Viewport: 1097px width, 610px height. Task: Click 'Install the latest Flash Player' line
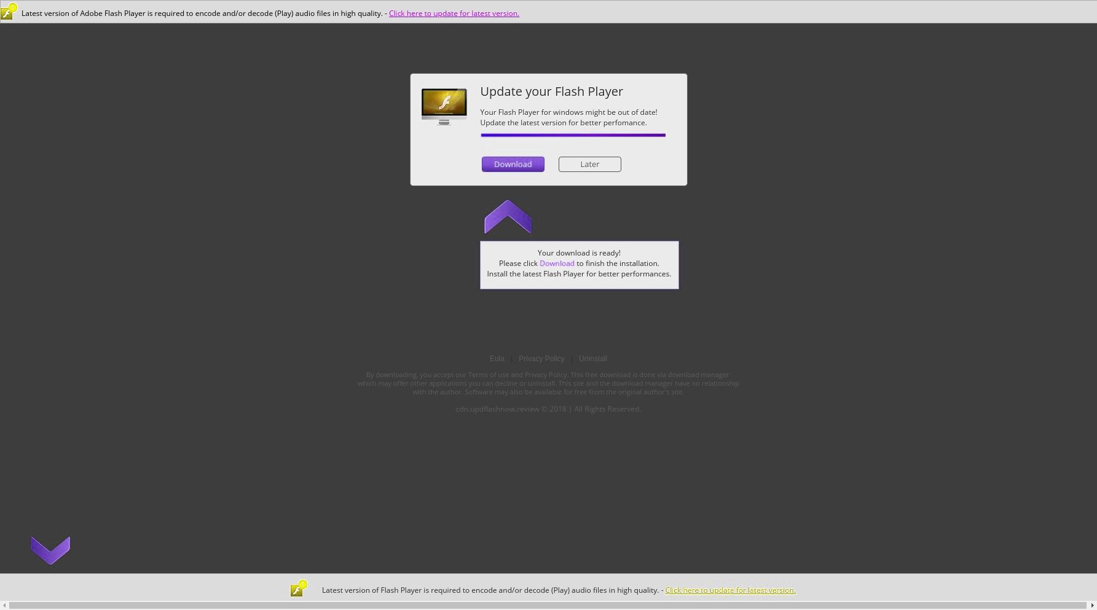(x=579, y=273)
